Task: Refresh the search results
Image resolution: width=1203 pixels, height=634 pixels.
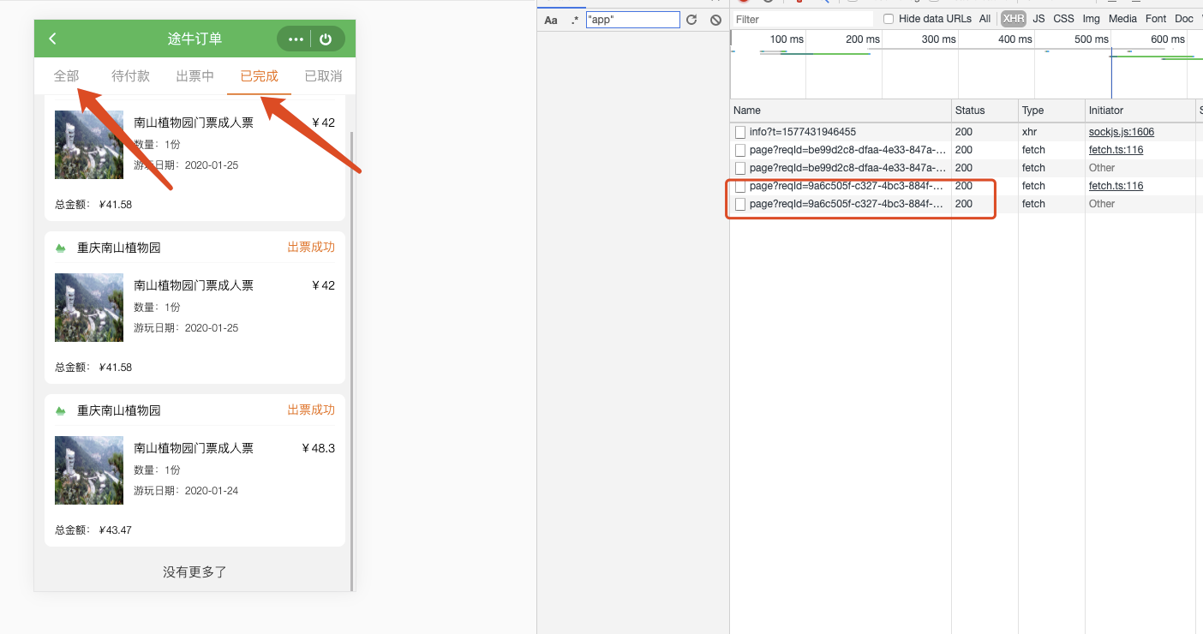Action: [x=691, y=20]
